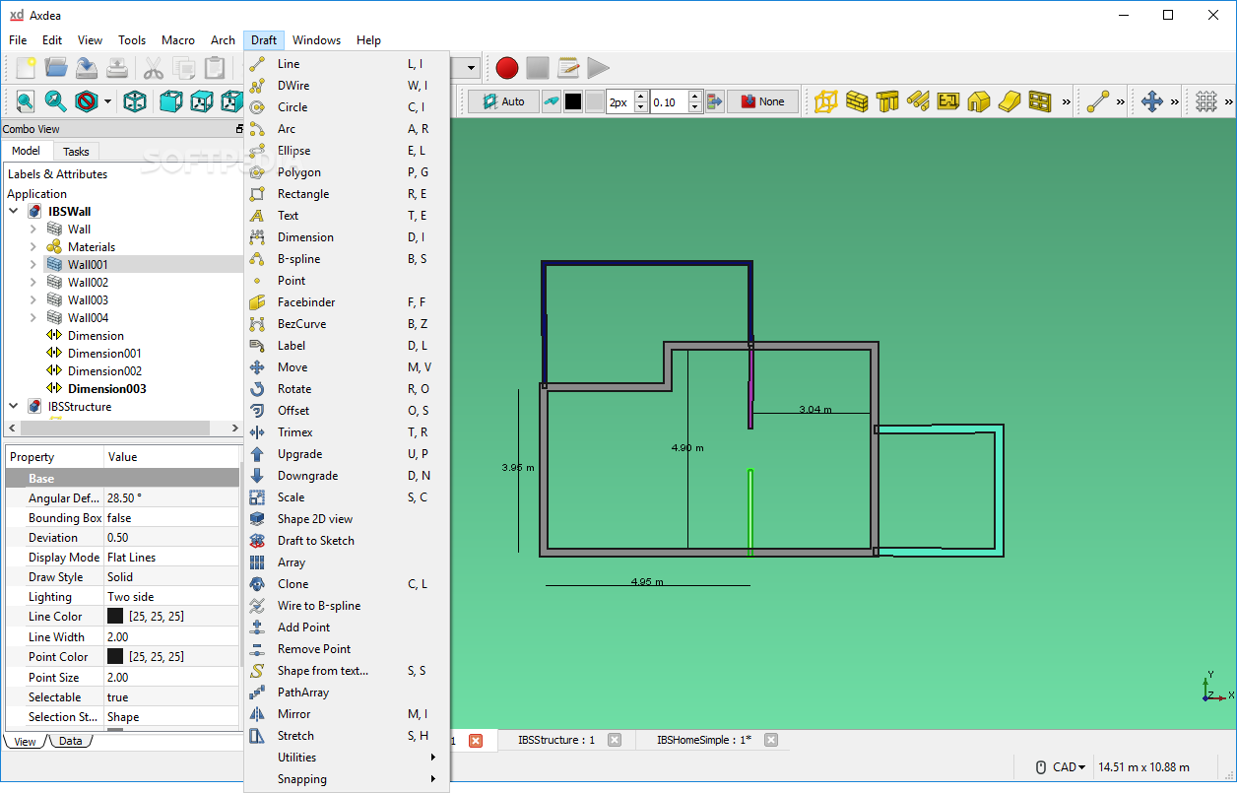This screenshot has height=793, width=1237.
Task: Increase line width with the up arrow
Action: [x=641, y=97]
